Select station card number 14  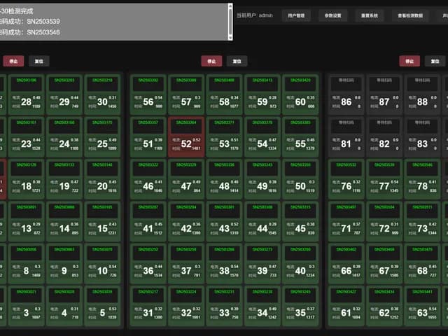click(64, 221)
